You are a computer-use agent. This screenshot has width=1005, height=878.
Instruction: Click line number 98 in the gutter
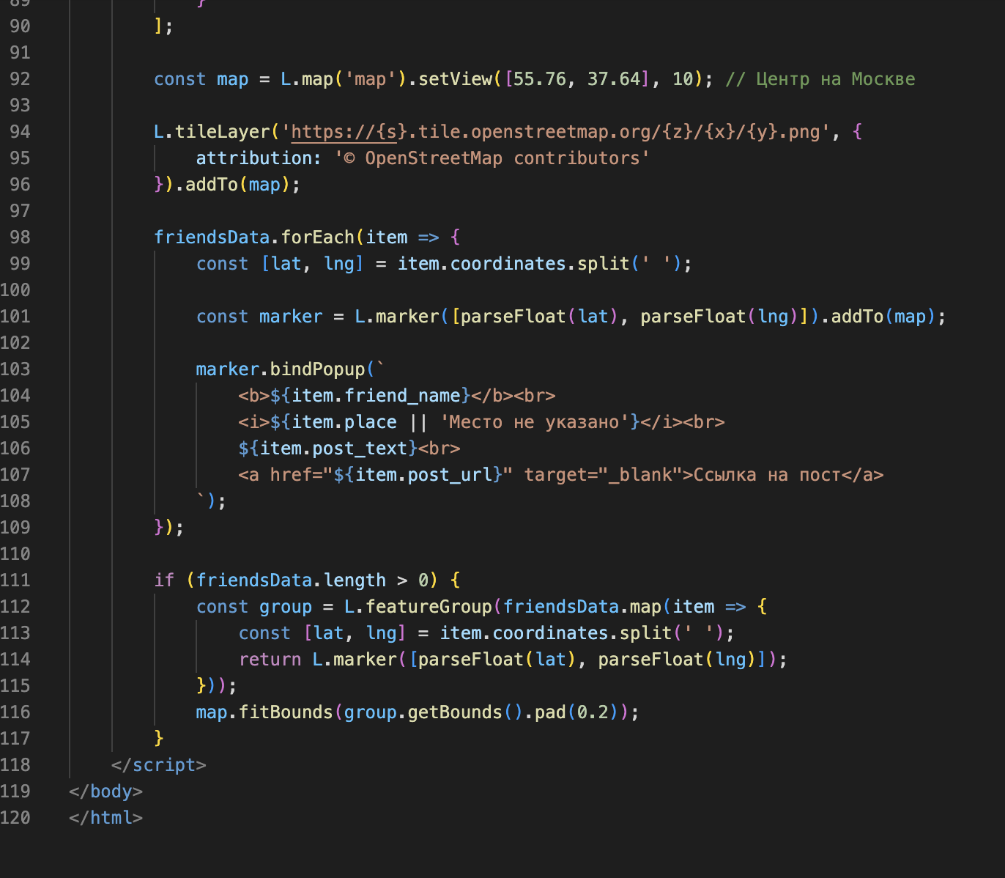(20, 237)
